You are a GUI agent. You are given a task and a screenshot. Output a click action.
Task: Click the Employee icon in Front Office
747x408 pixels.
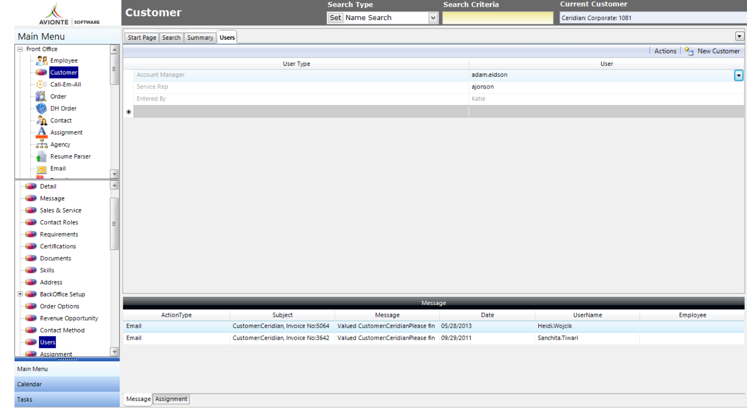pos(42,60)
